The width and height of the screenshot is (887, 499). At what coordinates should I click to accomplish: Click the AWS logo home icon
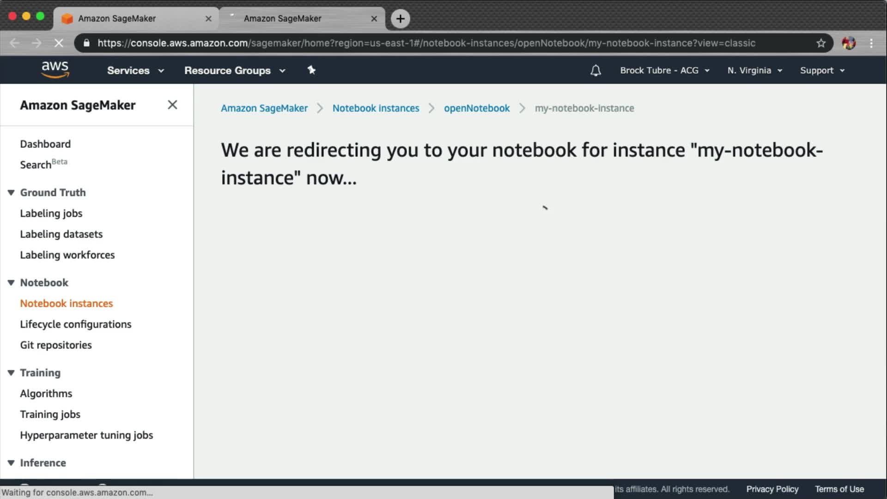(55, 70)
